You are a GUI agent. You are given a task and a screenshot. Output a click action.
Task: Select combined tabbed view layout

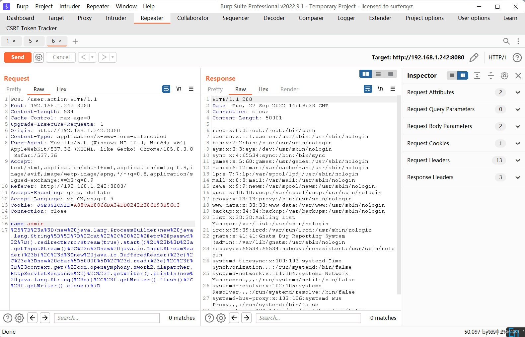click(x=391, y=74)
